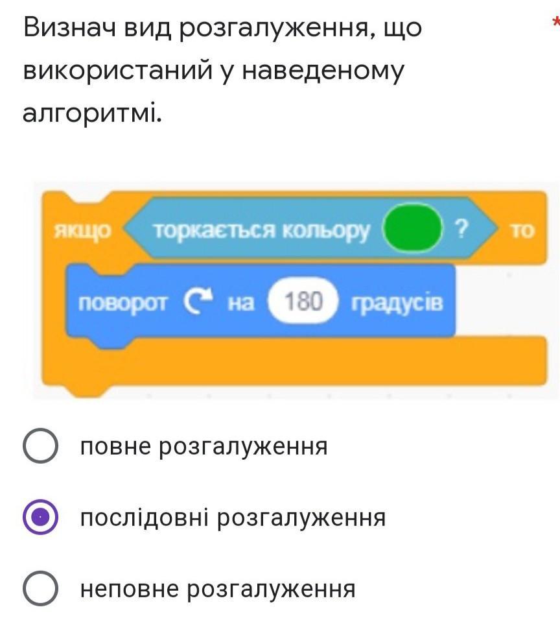Viewport: 560px width, 631px height.
Task: Click the clockwise rotate arrow icon
Action: 198,302
